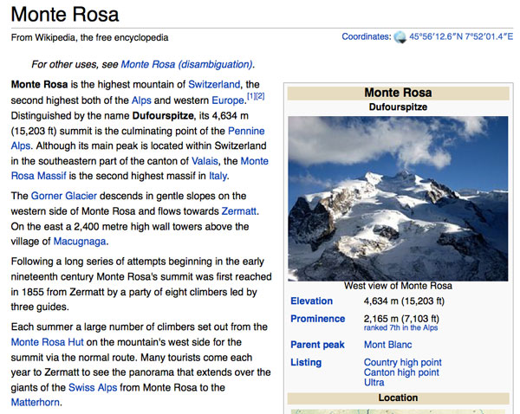520x414 pixels.
Task: Open the Mont Blanc link
Action: point(387,345)
